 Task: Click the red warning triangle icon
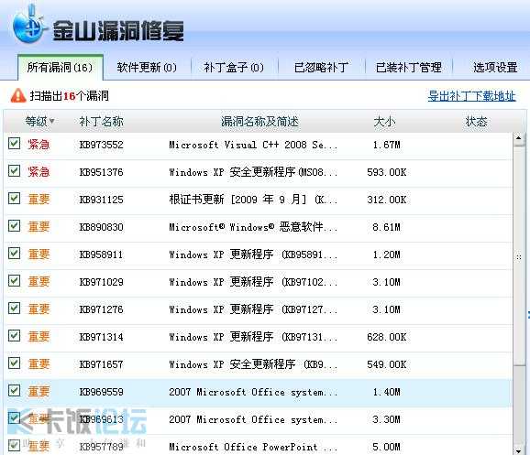tap(18, 95)
